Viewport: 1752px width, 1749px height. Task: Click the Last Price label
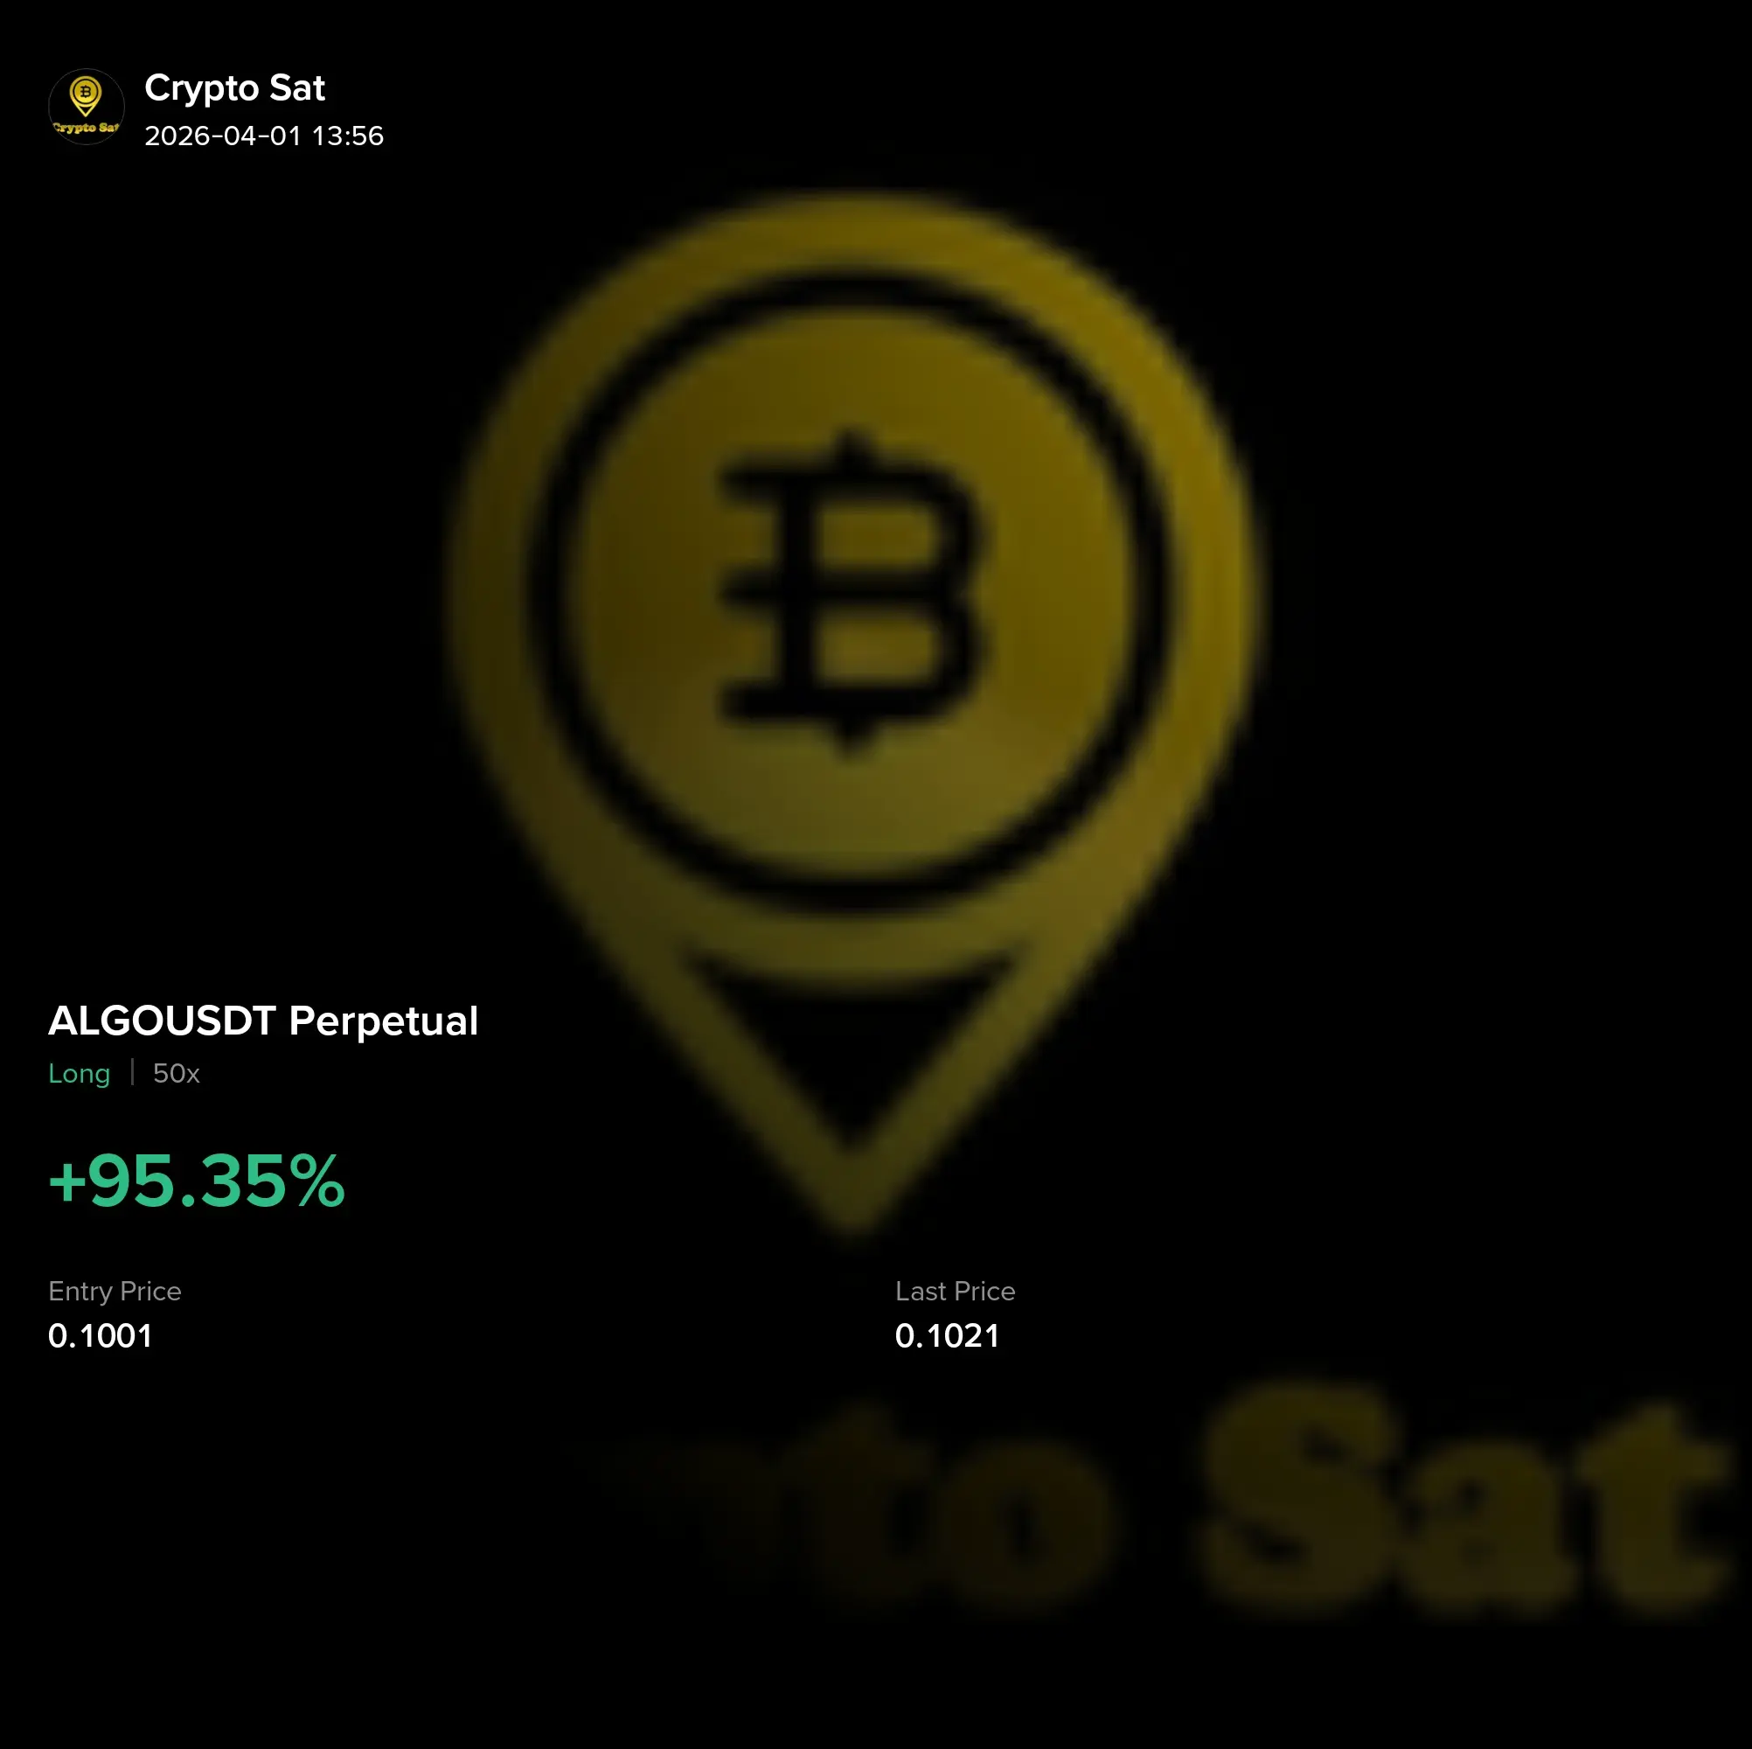click(955, 1291)
